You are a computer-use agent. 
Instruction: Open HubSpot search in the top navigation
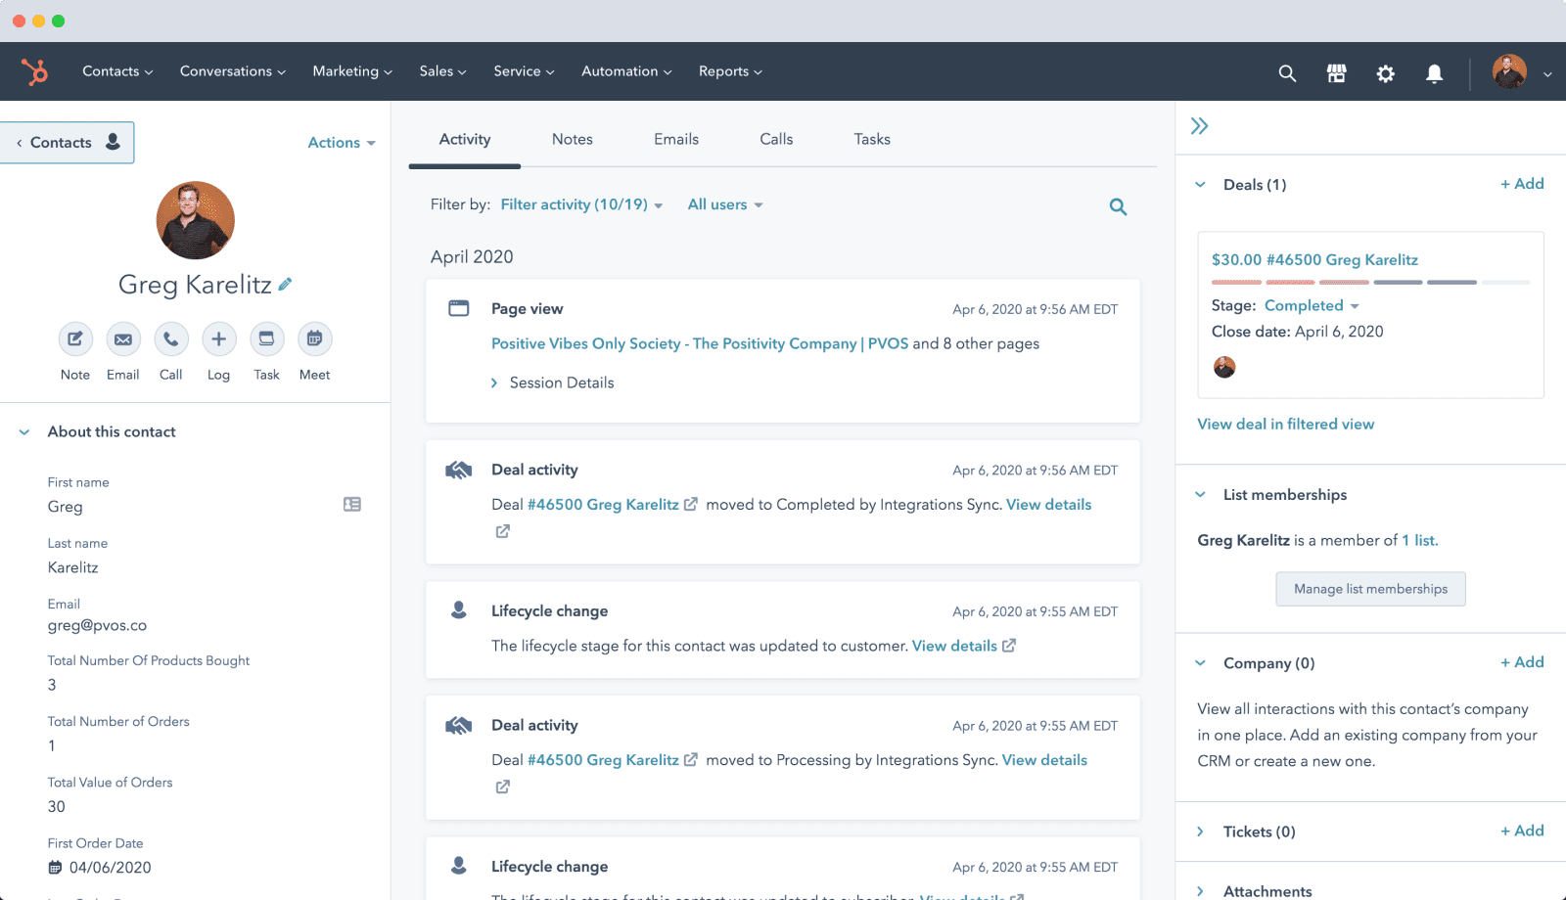1286,72
